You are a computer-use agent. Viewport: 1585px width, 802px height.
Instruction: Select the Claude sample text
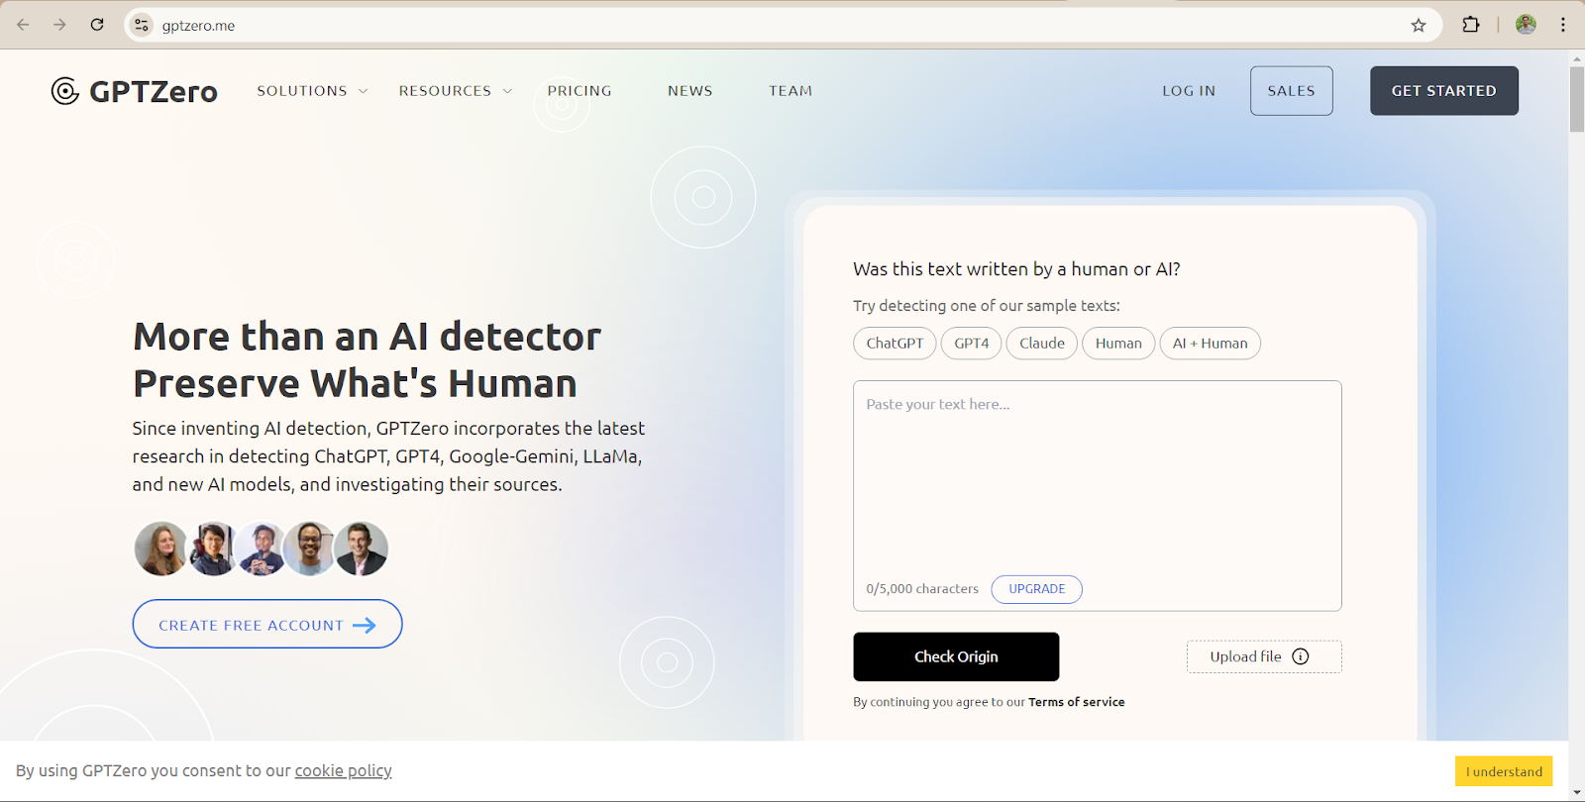pos(1042,344)
